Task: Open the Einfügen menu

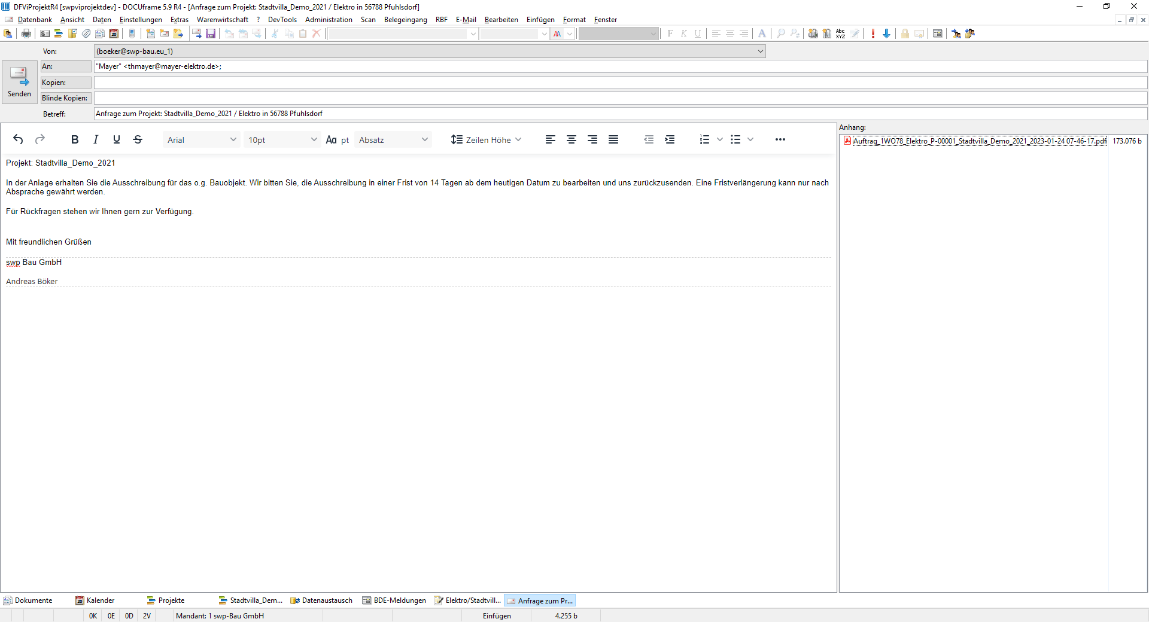Action: [x=540, y=20]
